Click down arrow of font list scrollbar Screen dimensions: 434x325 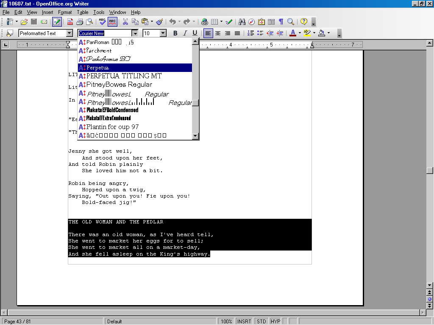pyautogui.click(x=195, y=136)
